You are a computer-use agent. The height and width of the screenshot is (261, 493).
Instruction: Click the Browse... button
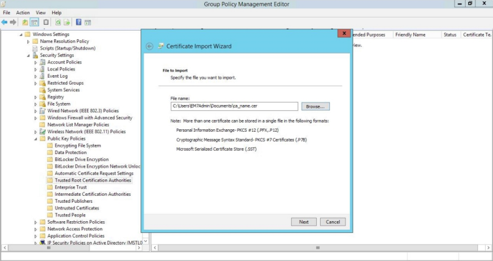(316, 106)
